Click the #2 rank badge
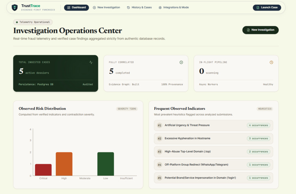Viewport: 296px width, 194px height. [159, 139]
